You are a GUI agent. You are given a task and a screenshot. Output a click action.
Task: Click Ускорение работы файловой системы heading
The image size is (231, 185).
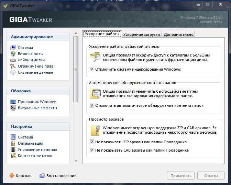point(124,47)
